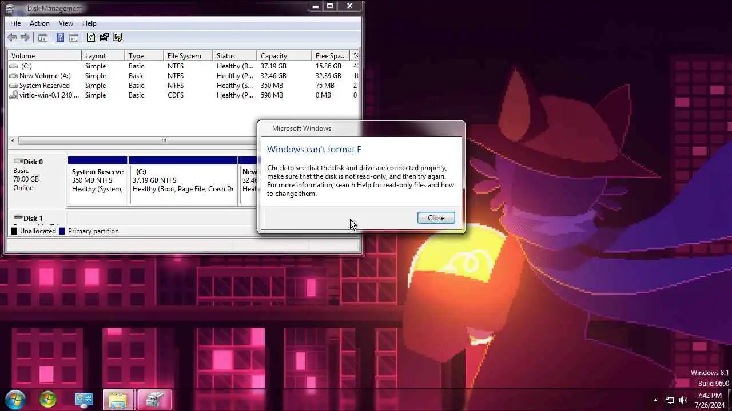Select the New Volume (A:) drive icon
The height and width of the screenshot is (411, 732).
14,76
